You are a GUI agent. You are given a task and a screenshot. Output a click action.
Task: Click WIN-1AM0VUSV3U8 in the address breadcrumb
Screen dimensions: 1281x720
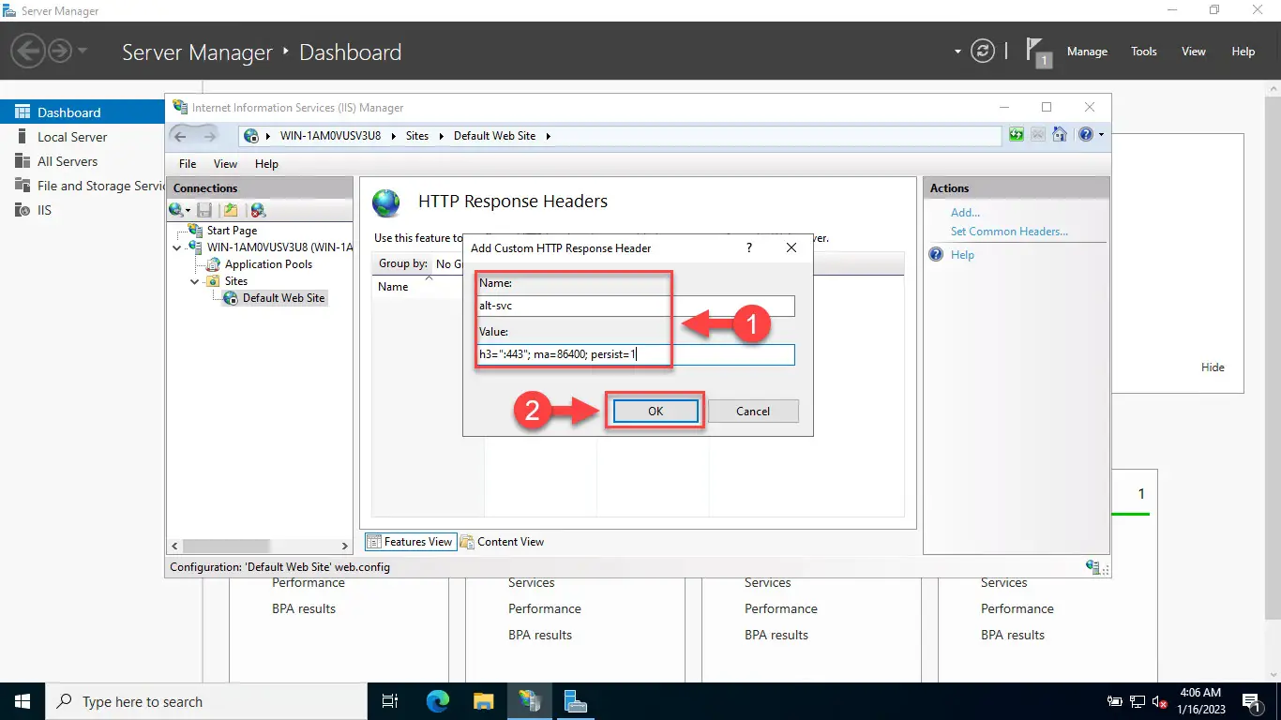pos(330,136)
